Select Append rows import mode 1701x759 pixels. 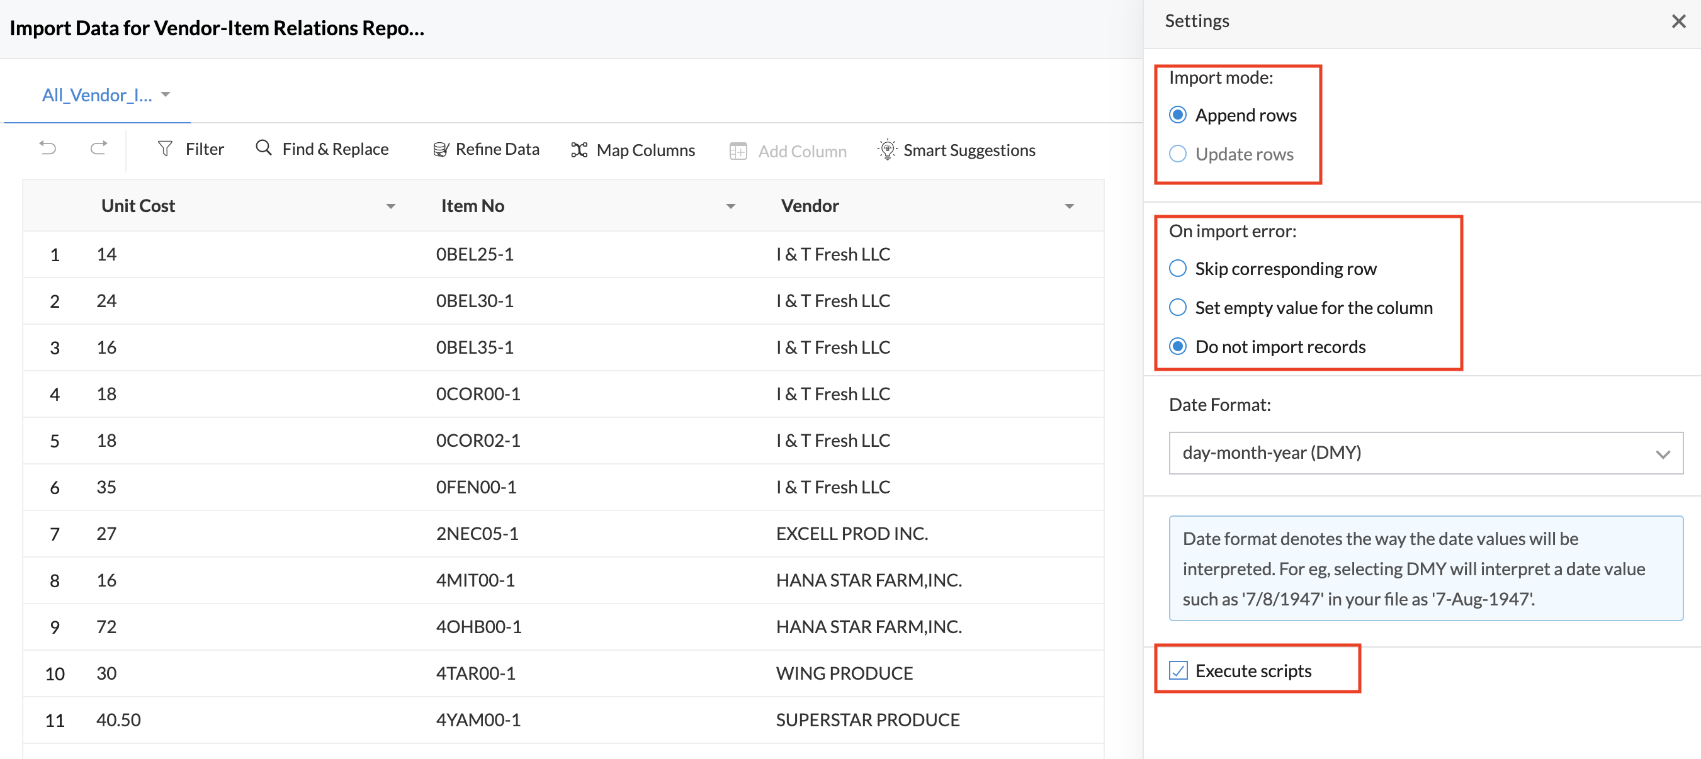coord(1177,115)
